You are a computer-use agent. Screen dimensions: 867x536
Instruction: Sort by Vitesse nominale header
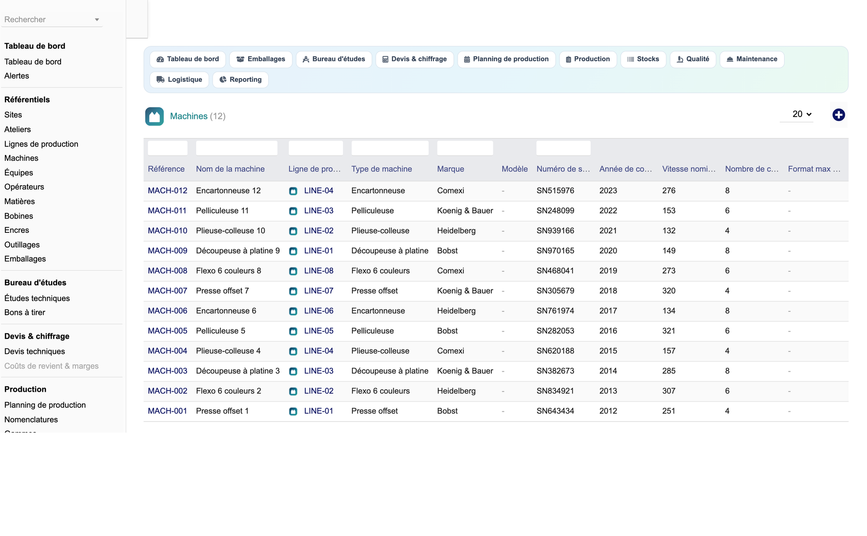pyautogui.click(x=689, y=169)
